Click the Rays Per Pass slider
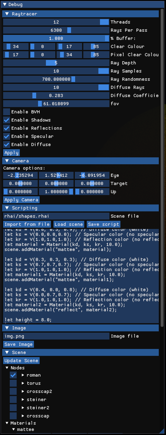Viewport: 166px width, 435px height. pyautogui.click(x=56, y=30)
